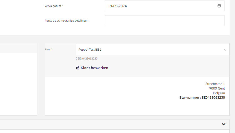Expand the collapsed section with bottom chevron
The image size is (235, 133).
click(224, 124)
